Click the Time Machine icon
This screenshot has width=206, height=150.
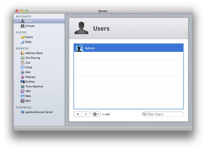23,86
